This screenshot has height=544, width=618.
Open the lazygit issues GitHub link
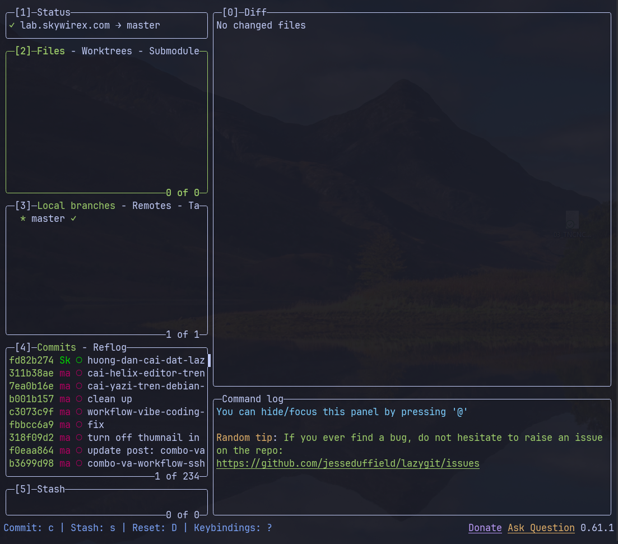click(347, 463)
